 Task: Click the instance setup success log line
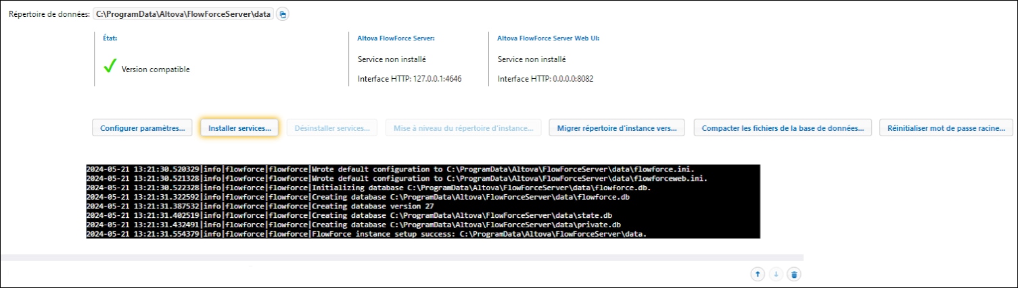423,233
